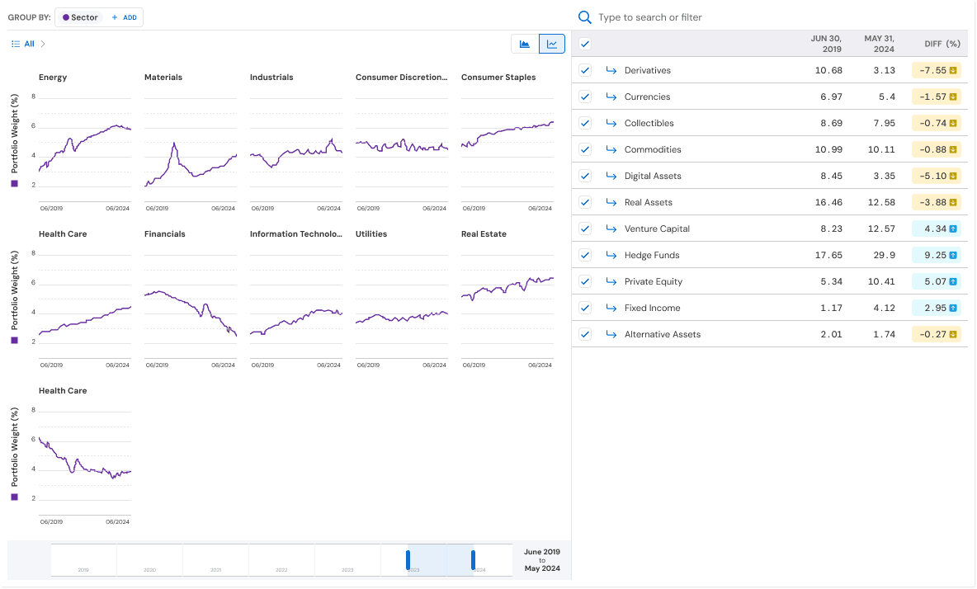The width and height of the screenshot is (977, 589).
Task: Expand the chevron next to All
Action: pyautogui.click(x=43, y=44)
